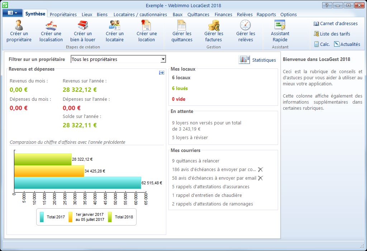The width and height of the screenshot is (367, 251).
Task: Start Créer une location
Action: [147, 26]
